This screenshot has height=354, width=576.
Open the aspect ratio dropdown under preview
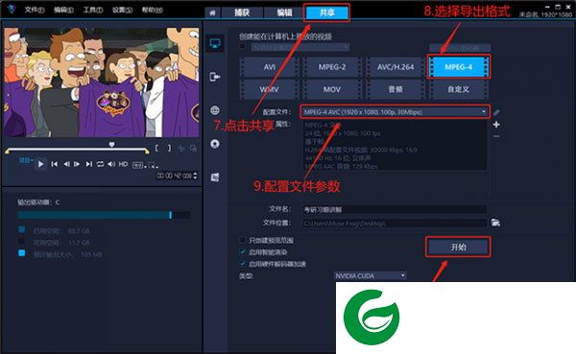click(x=139, y=165)
